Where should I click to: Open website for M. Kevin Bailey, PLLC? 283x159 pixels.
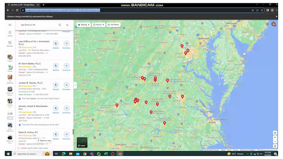pyautogui.click(x=56, y=67)
